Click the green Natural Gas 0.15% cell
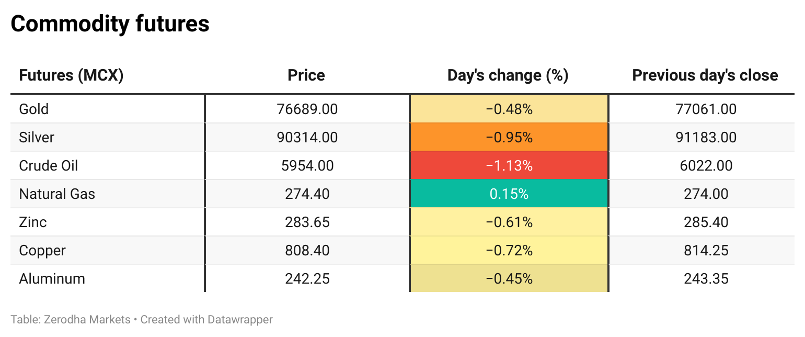This screenshot has width=805, height=337. 509,194
